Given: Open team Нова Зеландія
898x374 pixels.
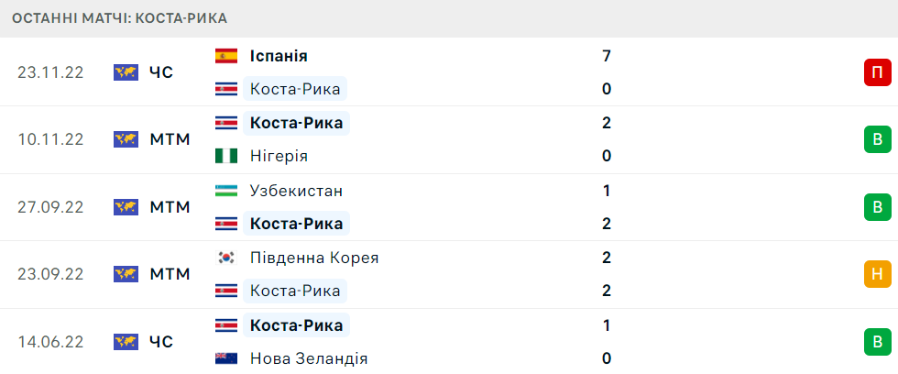Looking at the screenshot, I should (309, 358).
